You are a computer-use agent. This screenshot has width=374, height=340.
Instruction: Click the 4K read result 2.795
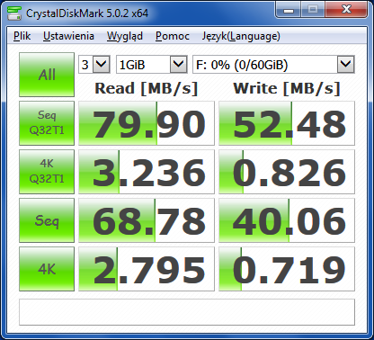147,269
